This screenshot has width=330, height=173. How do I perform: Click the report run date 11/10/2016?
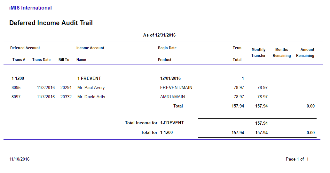[x=20, y=159]
